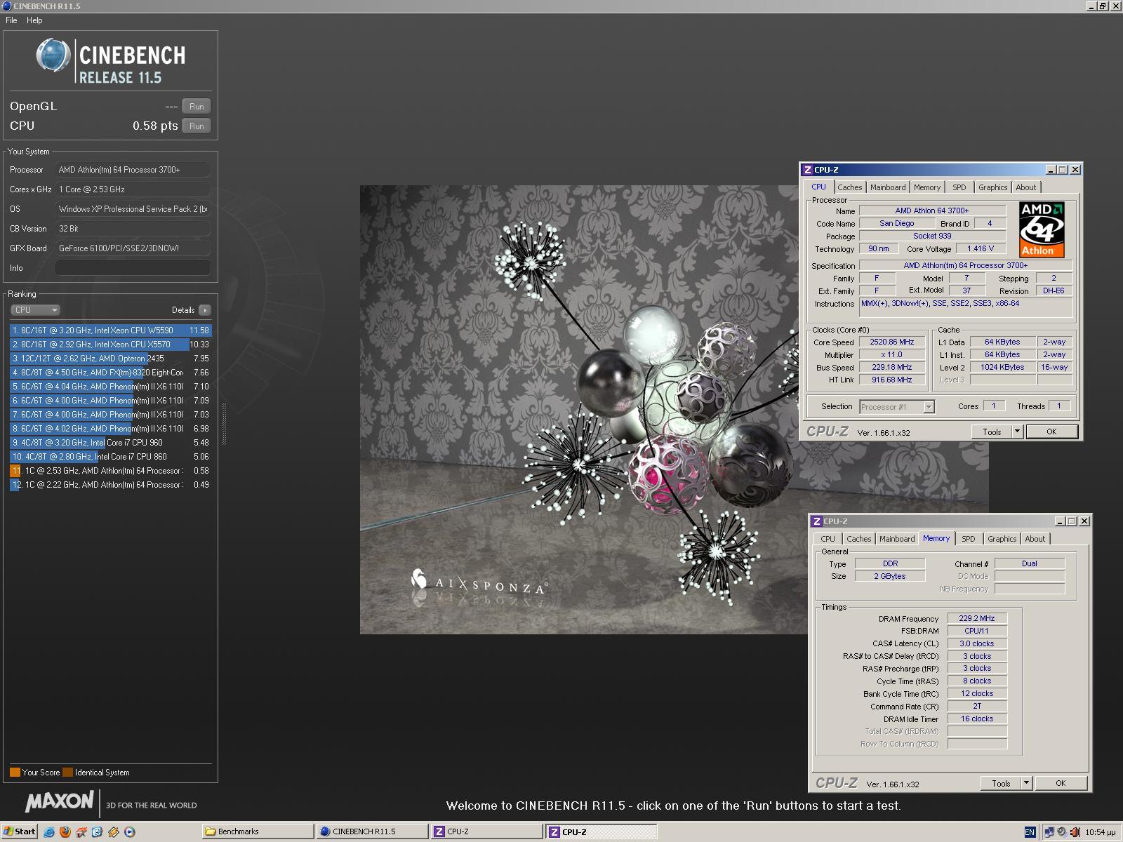Open Graphics tab in lower CPU-Z window

[1002, 539]
